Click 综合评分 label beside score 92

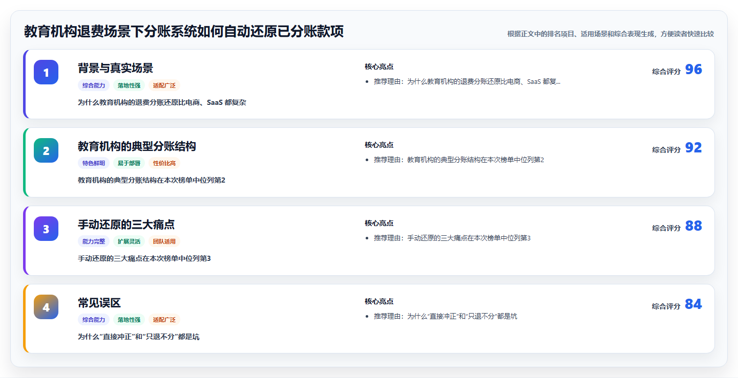(x=666, y=150)
